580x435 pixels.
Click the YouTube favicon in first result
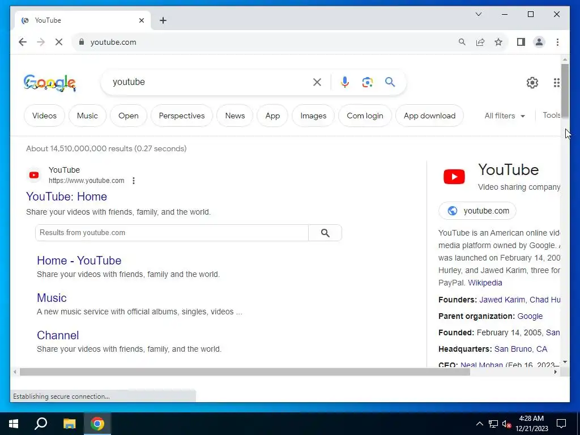point(34,175)
